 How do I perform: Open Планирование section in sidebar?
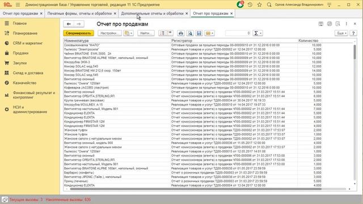[25, 33]
